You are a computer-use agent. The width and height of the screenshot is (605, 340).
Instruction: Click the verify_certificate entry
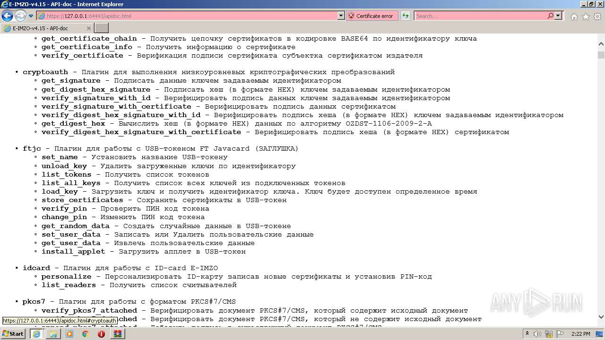tap(82, 56)
